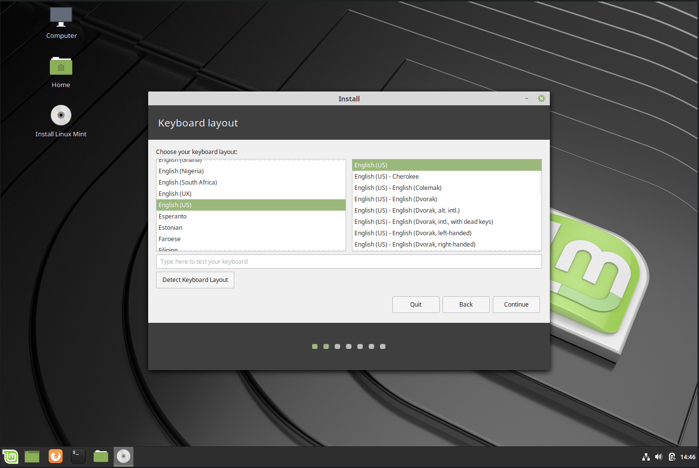Open network status from the system tray

coord(646,457)
